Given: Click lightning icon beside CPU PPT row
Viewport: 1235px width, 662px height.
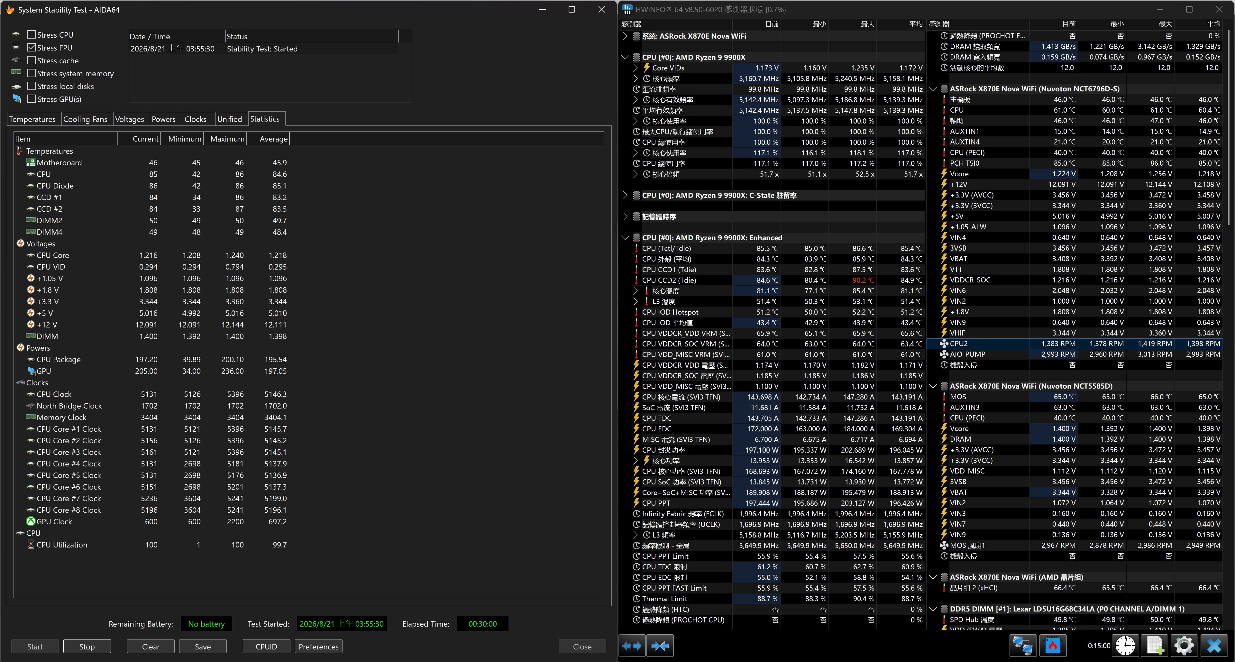Looking at the screenshot, I should coord(636,503).
